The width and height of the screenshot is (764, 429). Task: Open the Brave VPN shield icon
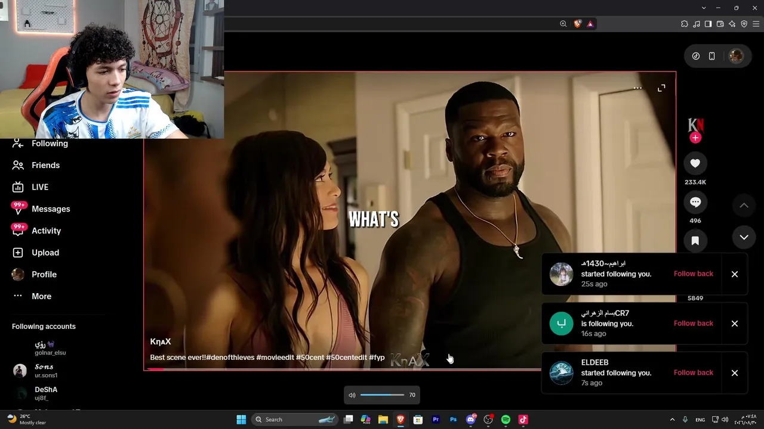click(744, 24)
